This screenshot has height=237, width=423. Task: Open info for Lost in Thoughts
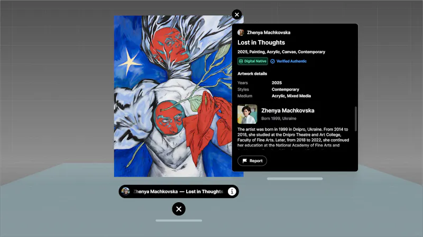232,192
